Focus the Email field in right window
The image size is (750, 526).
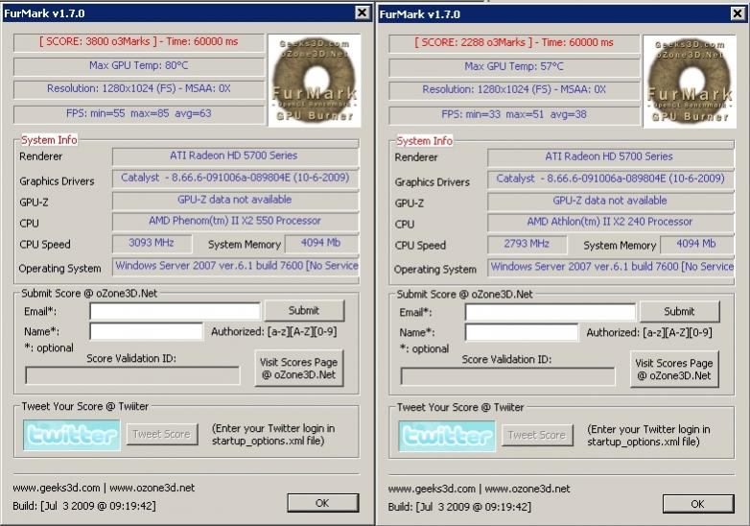click(551, 312)
